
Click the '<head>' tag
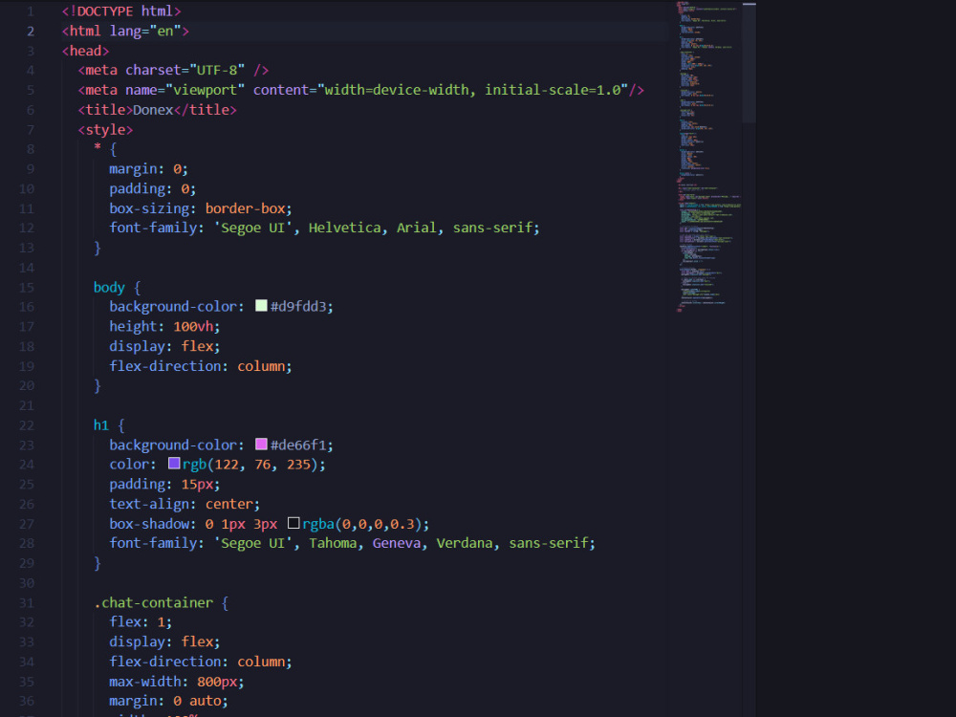coord(85,51)
